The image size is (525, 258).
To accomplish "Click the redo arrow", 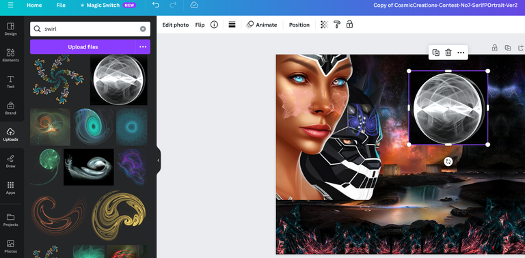I will click(173, 5).
